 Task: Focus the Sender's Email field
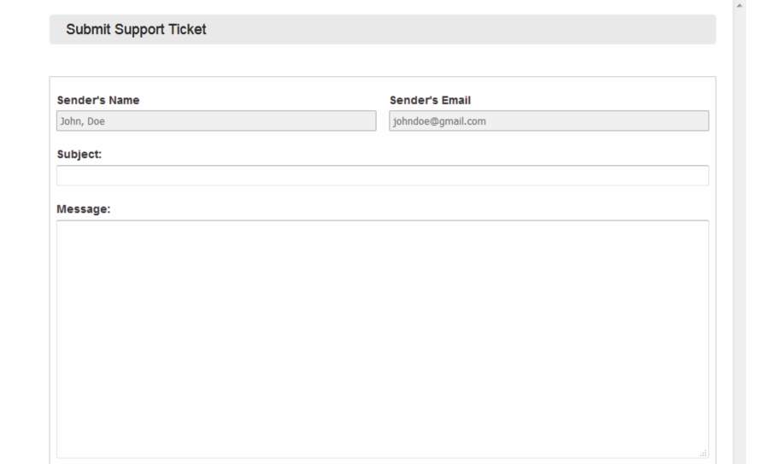coord(549,121)
